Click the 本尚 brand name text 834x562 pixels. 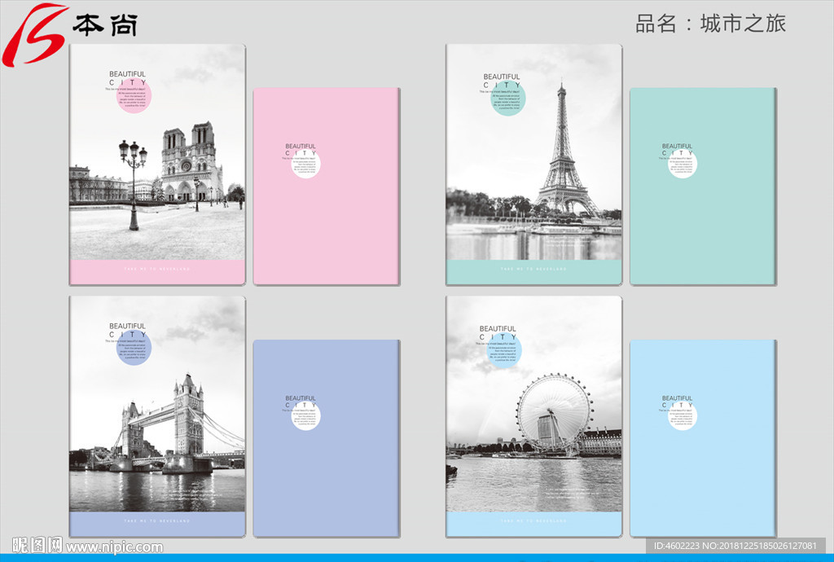coord(104,25)
